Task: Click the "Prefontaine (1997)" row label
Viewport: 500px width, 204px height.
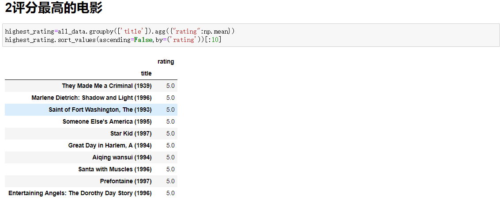Action: (x=126, y=181)
